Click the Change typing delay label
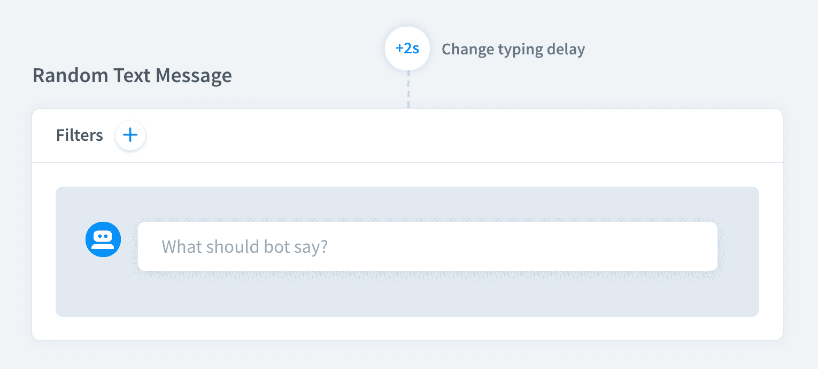This screenshot has width=818, height=369. tap(513, 50)
